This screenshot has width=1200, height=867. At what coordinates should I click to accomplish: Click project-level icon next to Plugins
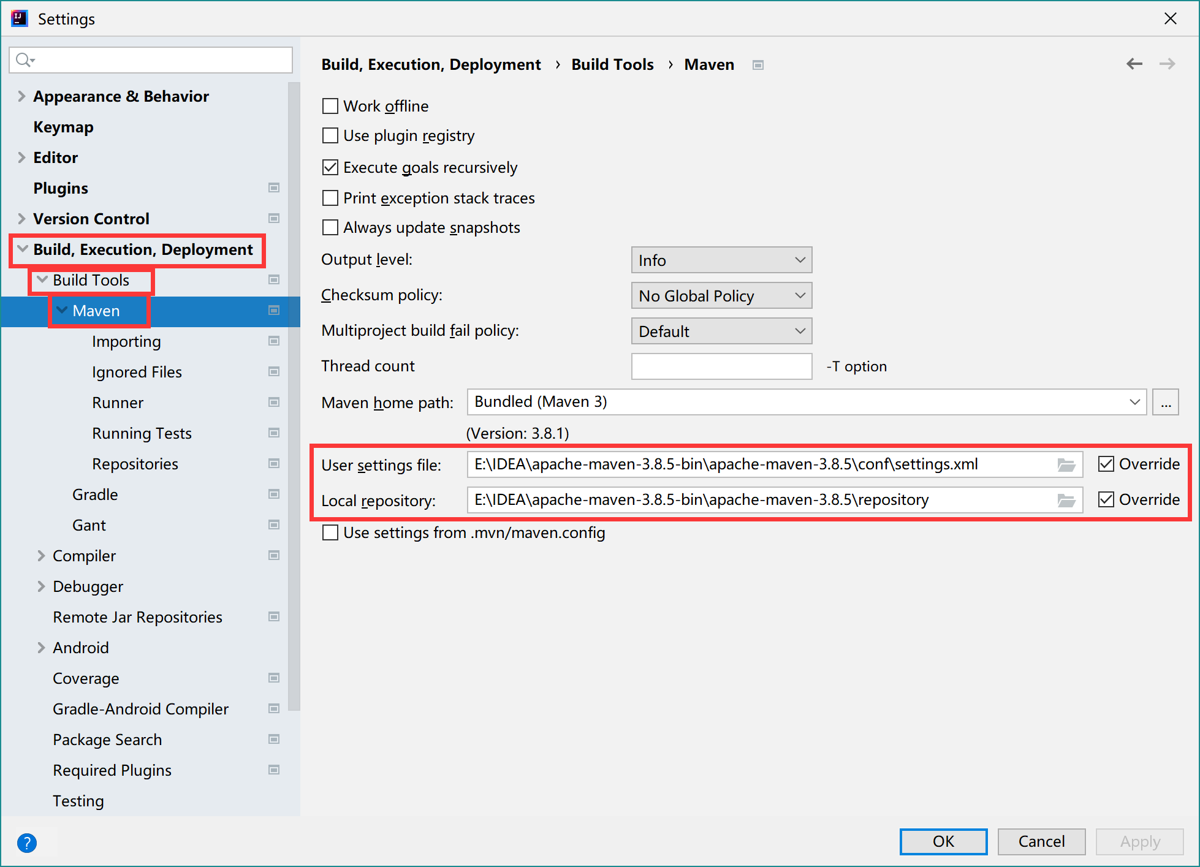274,188
